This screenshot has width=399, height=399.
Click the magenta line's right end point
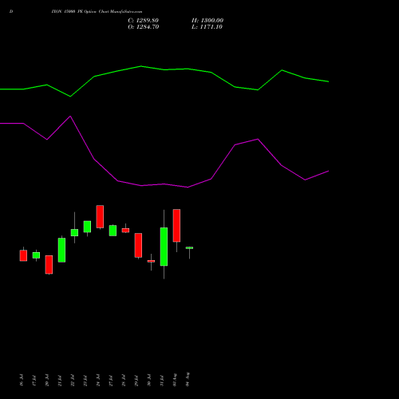[x=329, y=171]
